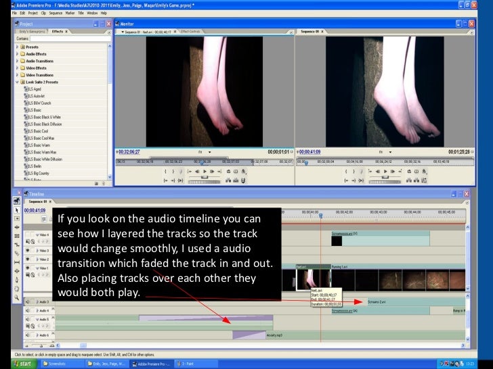The image size is (493, 369).
Task: Switch to Emily's Game project tab
Action: (x=32, y=31)
